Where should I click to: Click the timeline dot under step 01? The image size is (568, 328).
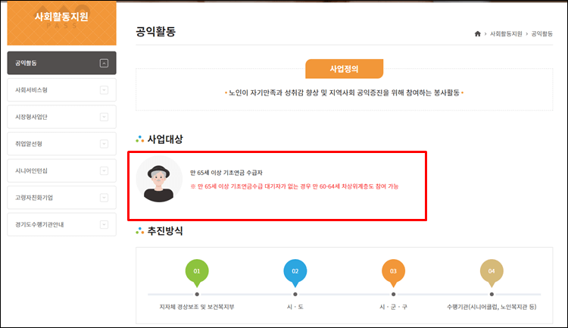(197, 295)
